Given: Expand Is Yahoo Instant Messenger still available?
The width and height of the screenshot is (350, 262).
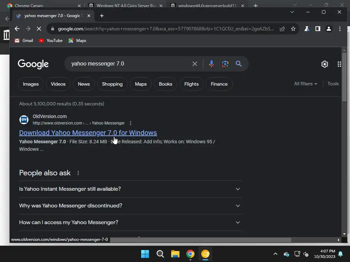Looking at the screenshot, I should 130,189.
